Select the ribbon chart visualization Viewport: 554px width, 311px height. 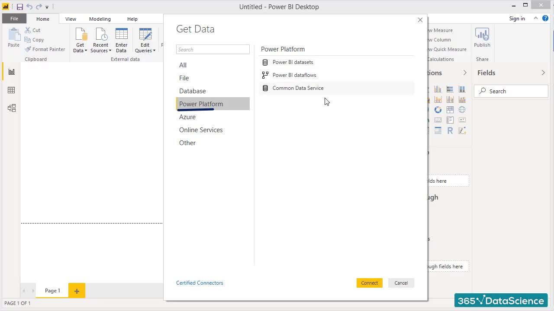coord(462,99)
